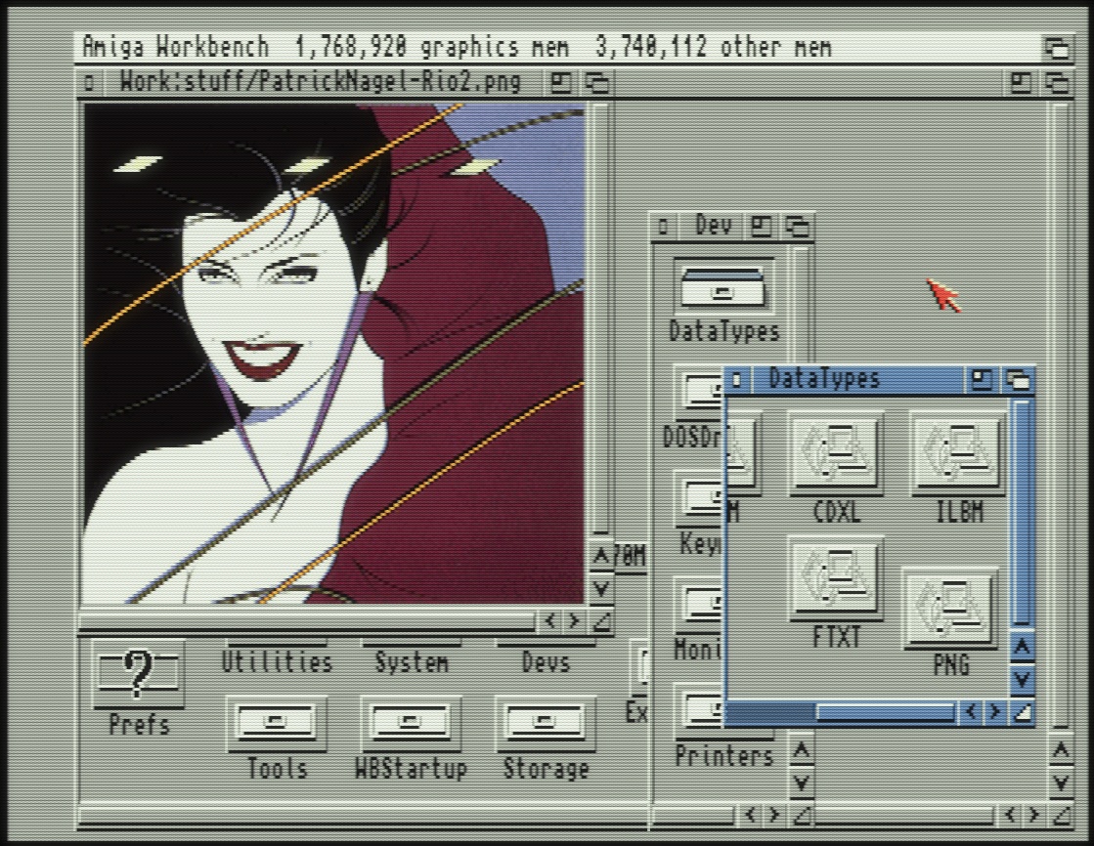Click the PatrickNagel-Rio2.png window title
This screenshot has height=846, width=1094.
[321, 82]
